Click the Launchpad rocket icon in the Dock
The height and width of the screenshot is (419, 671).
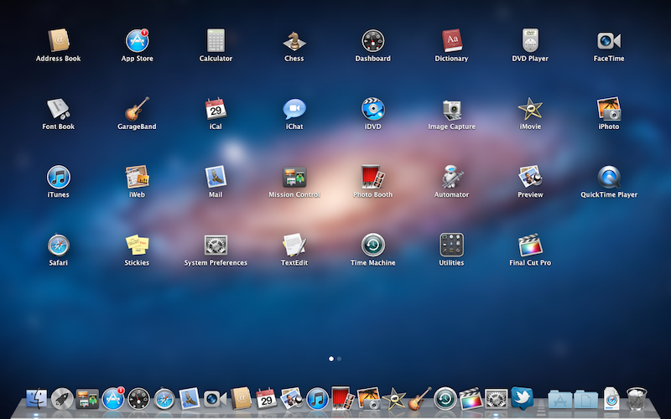click(x=62, y=399)
